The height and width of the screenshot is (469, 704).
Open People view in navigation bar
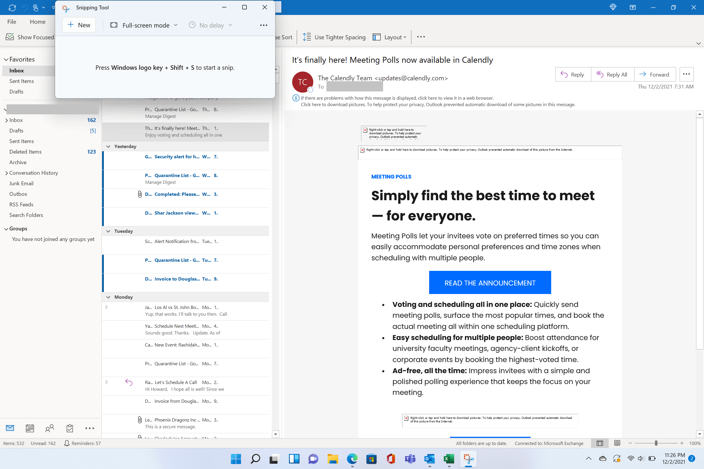coord(50,428)
